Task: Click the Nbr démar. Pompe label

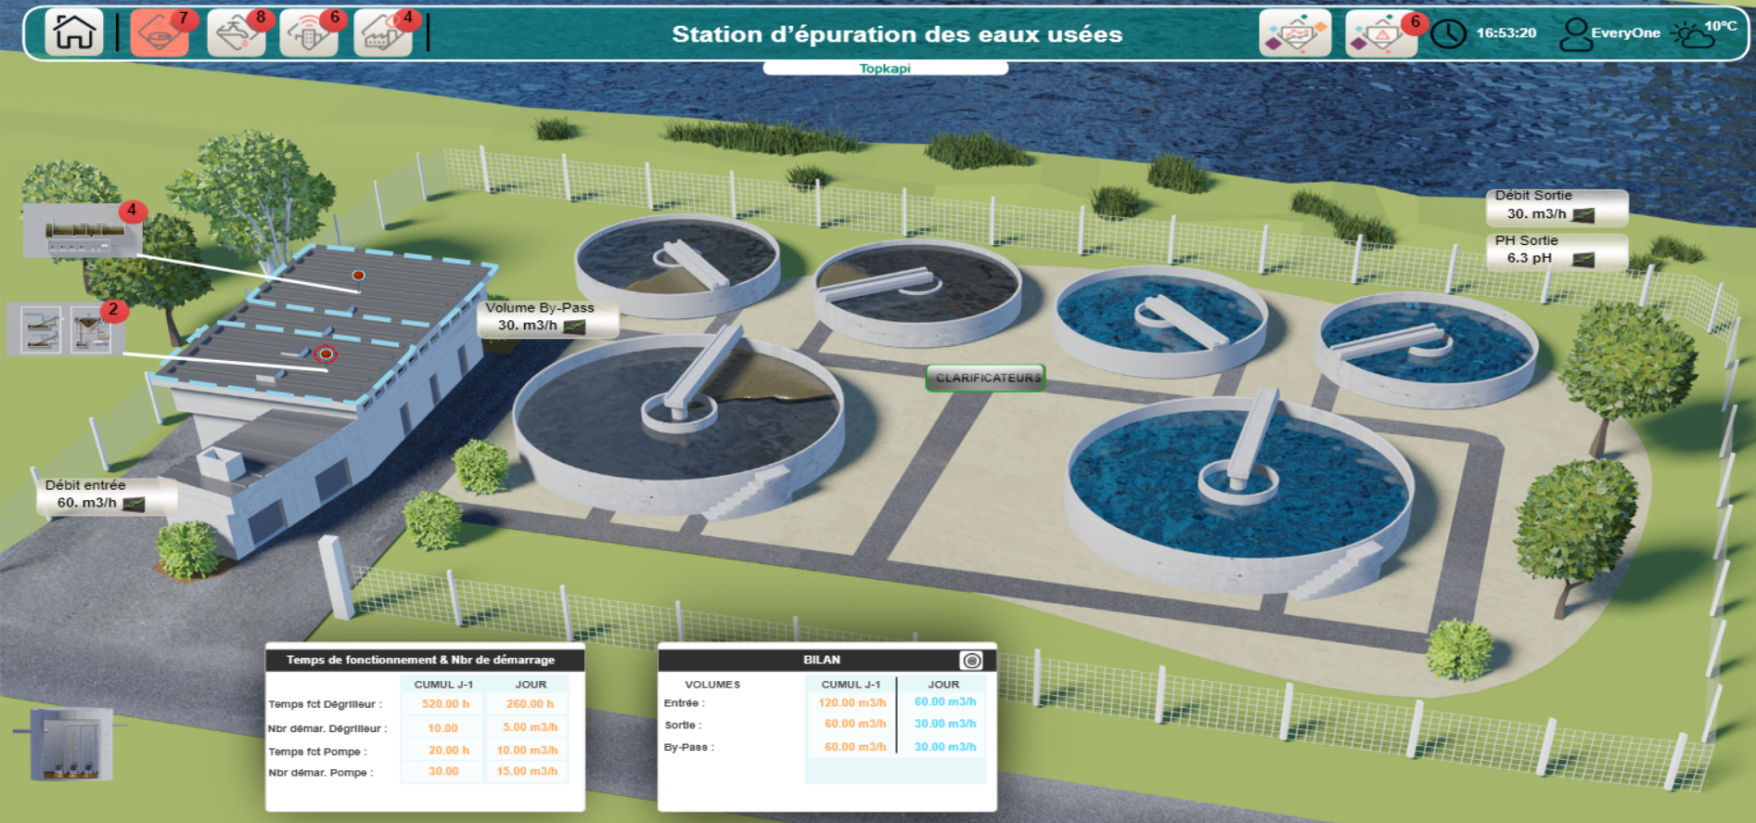Action: pos(320,772)
